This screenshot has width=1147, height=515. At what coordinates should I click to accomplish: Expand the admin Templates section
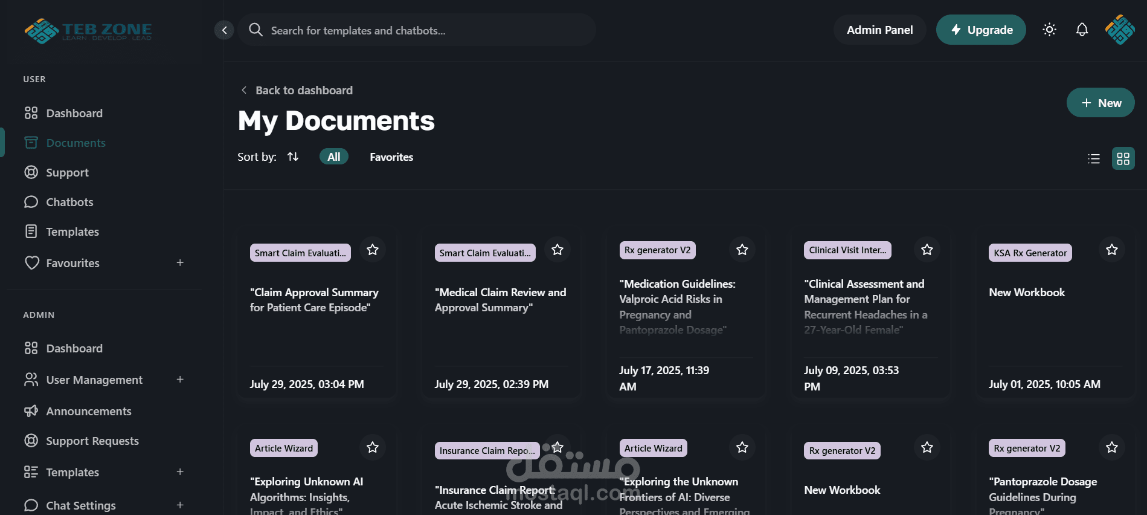pos(180,472)
